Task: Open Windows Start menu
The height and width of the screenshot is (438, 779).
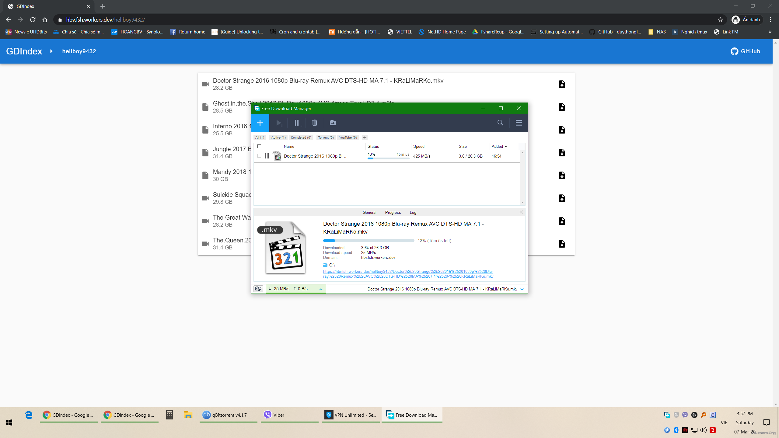Action: [x=9, y=422]
